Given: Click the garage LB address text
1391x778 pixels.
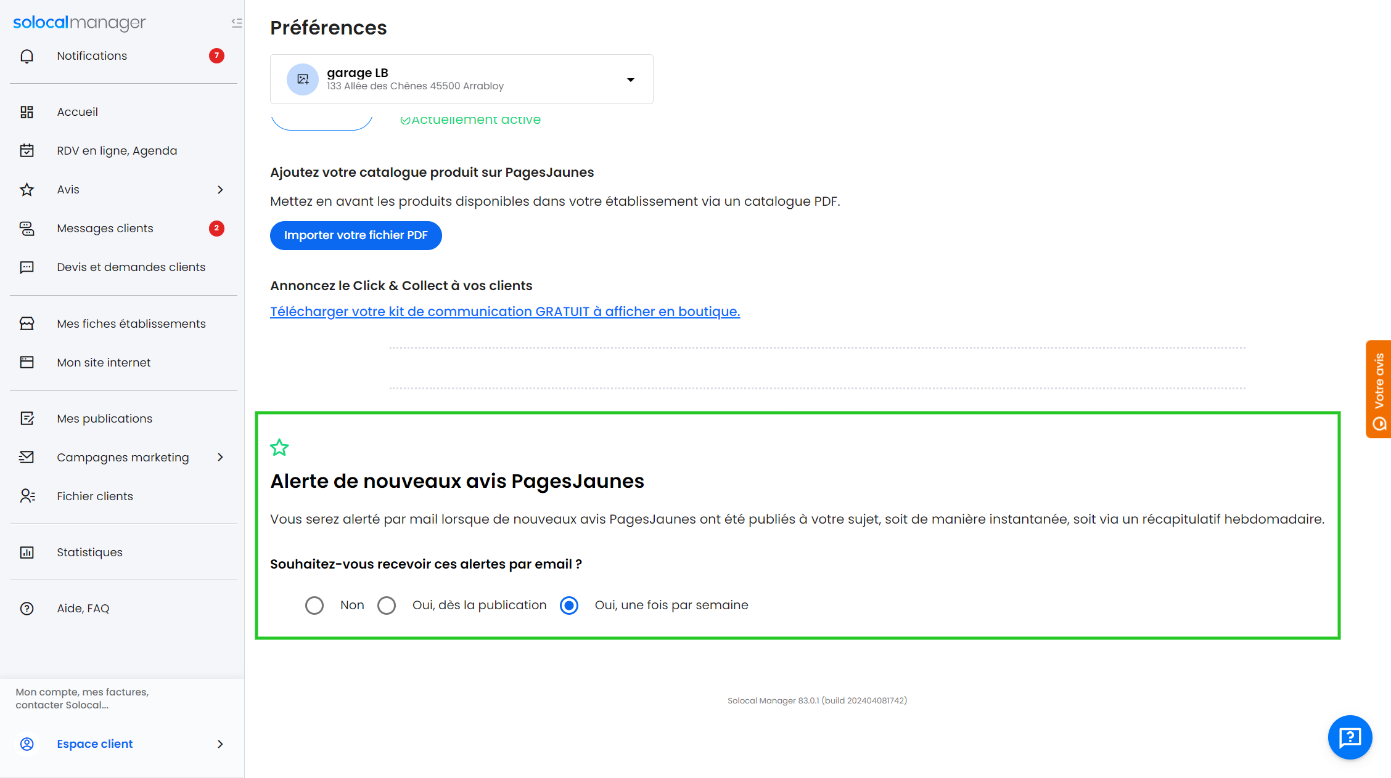Looking at the screenshot, I should 415,86.
